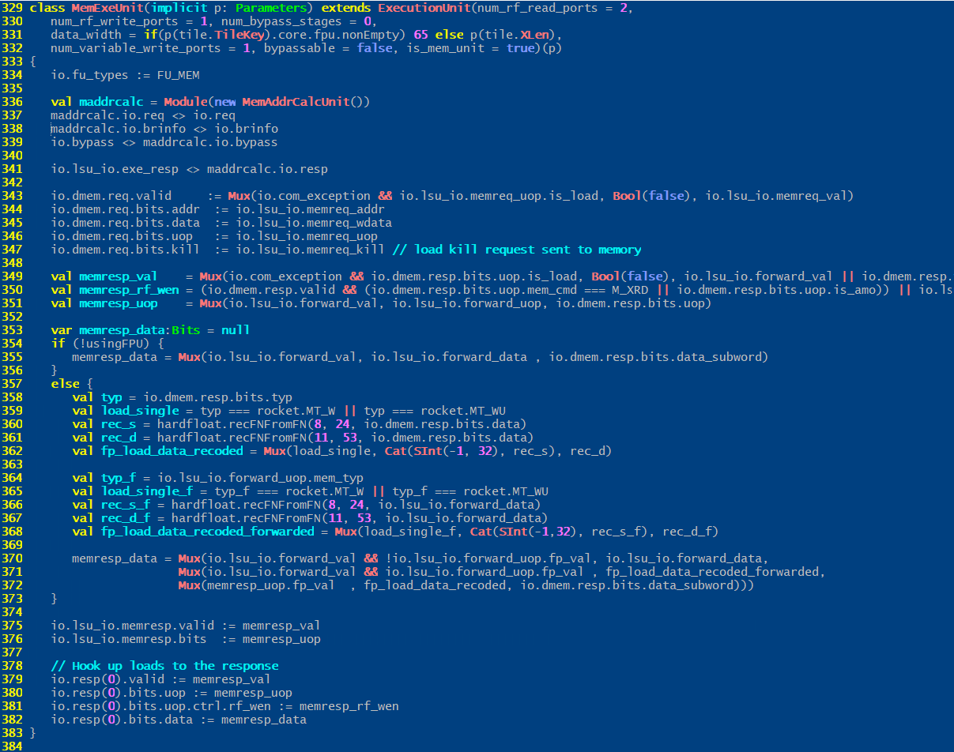This screenshot has height=752, width=954.
Task: Click 'memresp_rf_wen' declaration on line 350
Action: [x=129, y=290]
